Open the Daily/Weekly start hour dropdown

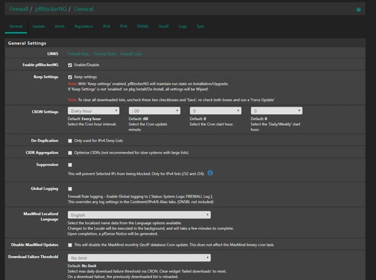click(277, 111)
